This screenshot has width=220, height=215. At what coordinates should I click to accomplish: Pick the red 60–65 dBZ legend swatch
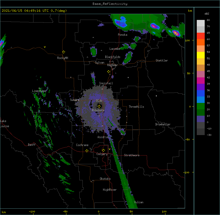point(201,36)
